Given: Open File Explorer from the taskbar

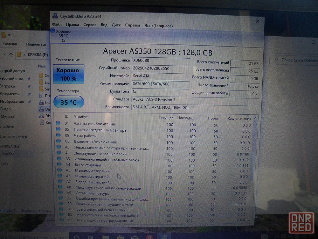Looking at the screenshot, I should pyautogui.click(x=105, y=237).
